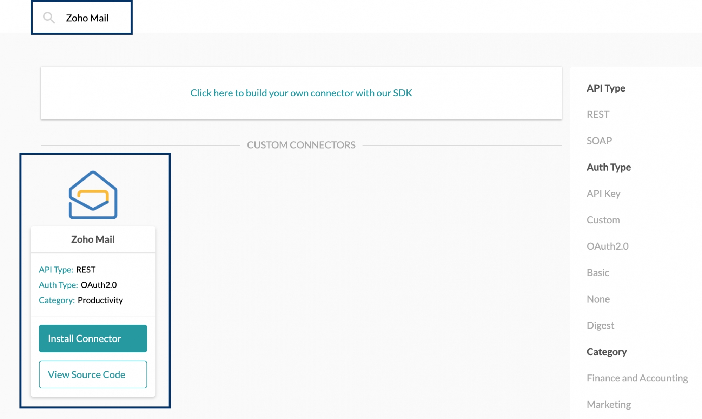The image size is (702, 419).
Task: Select None auth type filter
Action: pos(598,299)
